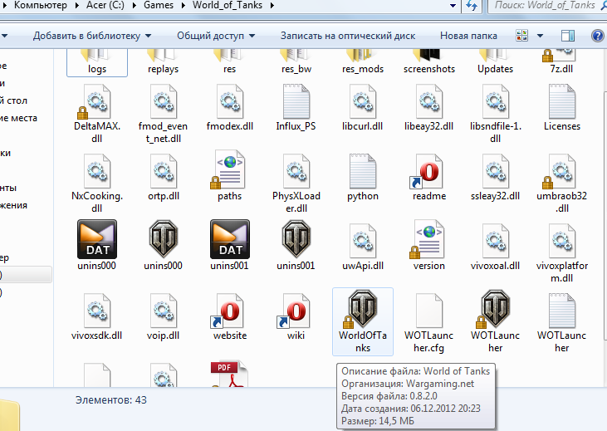Image resolution: width=607 pixels, height=431 pixels.
Task: Select the unins000 tank uninstaller icon
Action: tap(164, 239)
